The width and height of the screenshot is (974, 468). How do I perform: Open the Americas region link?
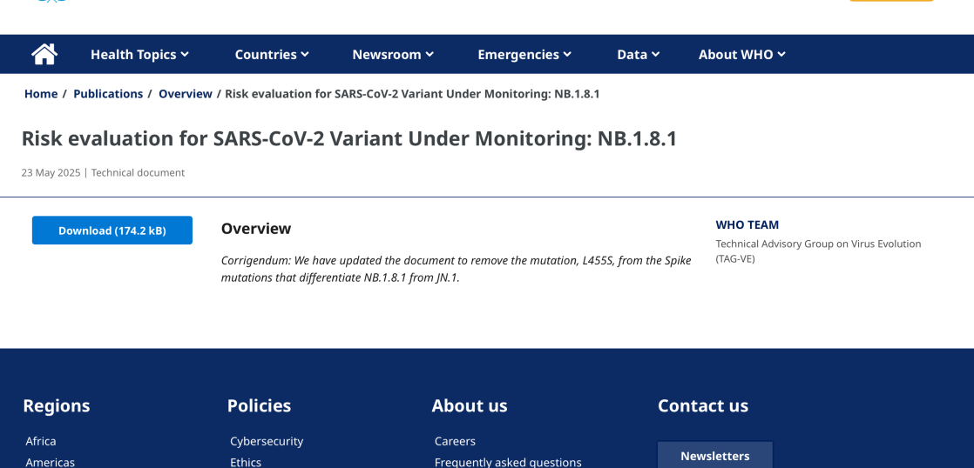[51, 462]
